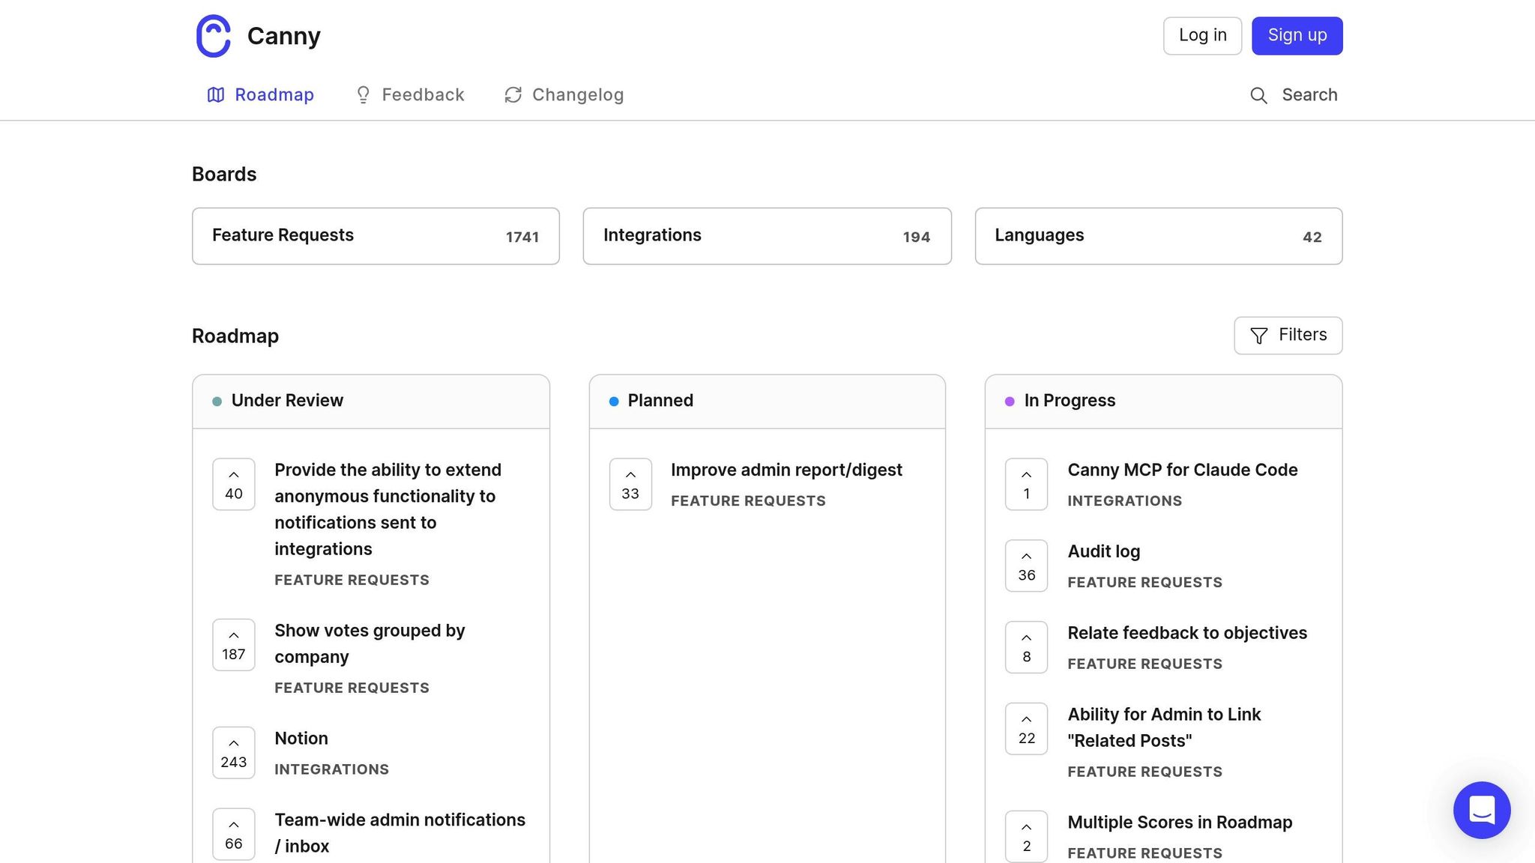
Task: Open the chat support bubble
Action: (1481, 810)
